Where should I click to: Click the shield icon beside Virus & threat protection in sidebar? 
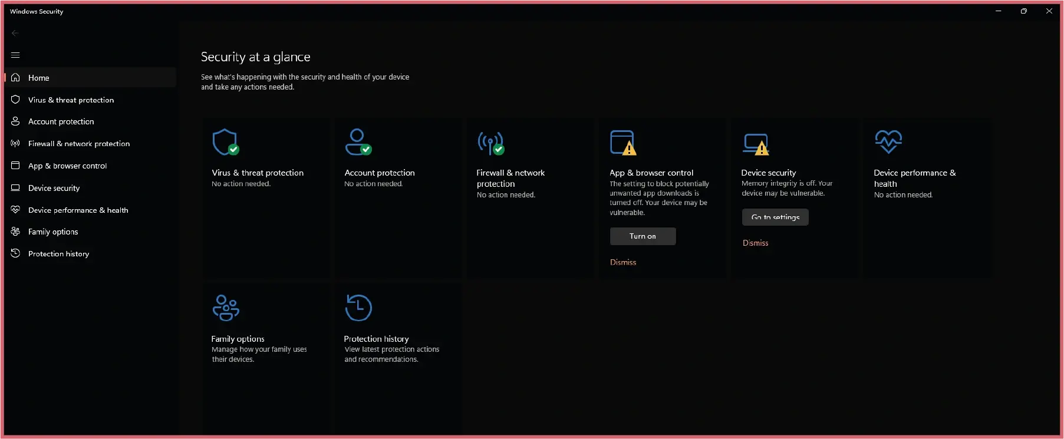15,100
